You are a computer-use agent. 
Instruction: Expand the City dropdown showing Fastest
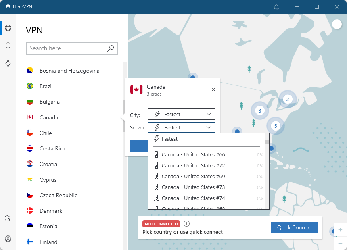[181, 114]
